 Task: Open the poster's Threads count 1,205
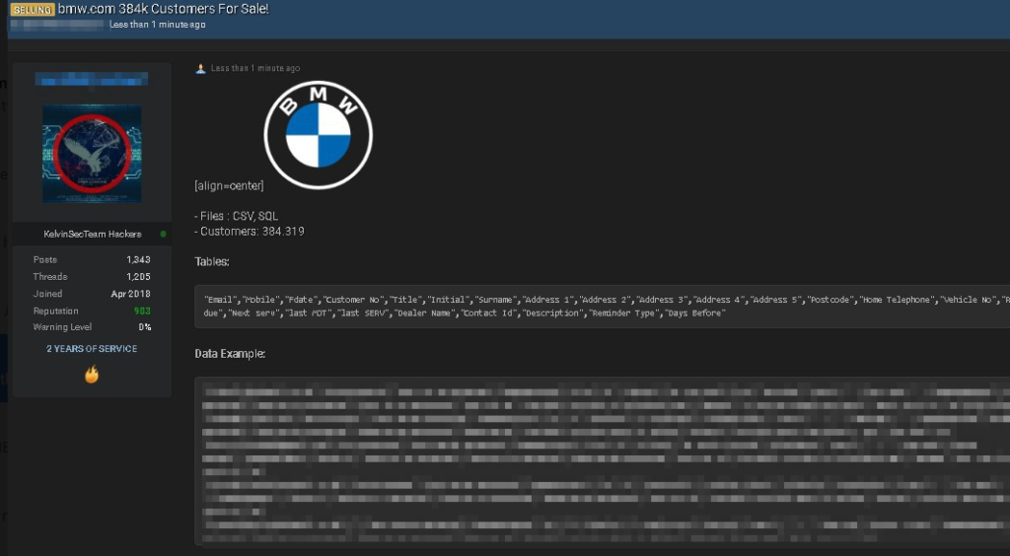pos(138,277)
